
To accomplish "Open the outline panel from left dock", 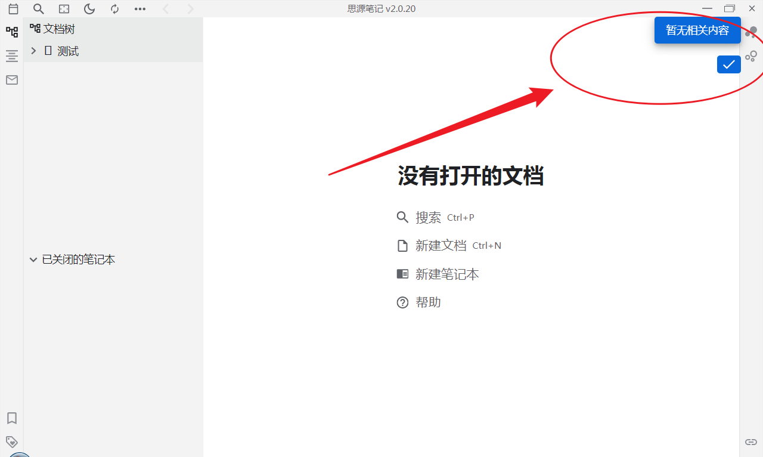I will click(x=12, y=56).
